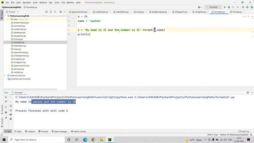The height and width of the screenshot is (143, 254).
Task: Open Task View on the taskbar
Action: pyautogui.click(x=77, y=139)
